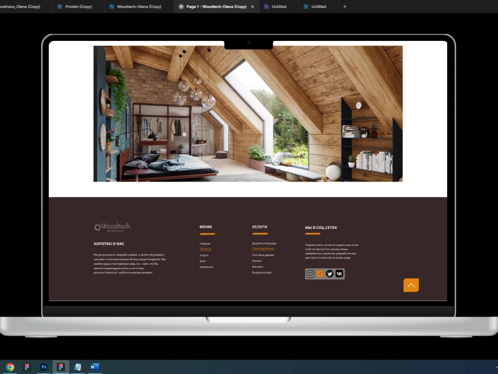Close the Page 1 presentation tab

[251, 6]
